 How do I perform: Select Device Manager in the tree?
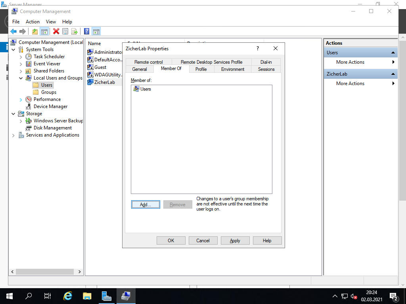[x=50, y=106]
